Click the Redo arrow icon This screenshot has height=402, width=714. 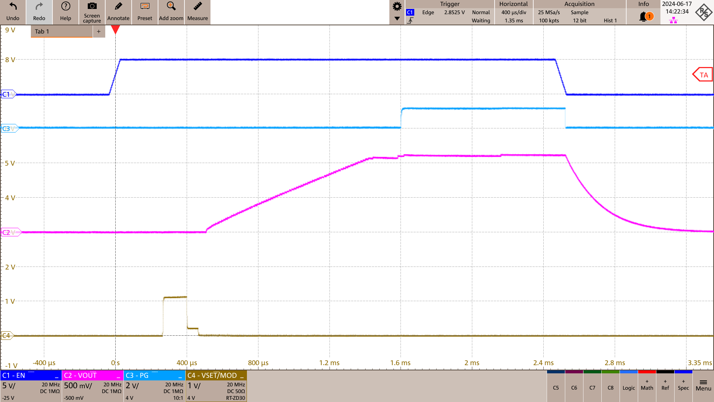pos(39,7)
